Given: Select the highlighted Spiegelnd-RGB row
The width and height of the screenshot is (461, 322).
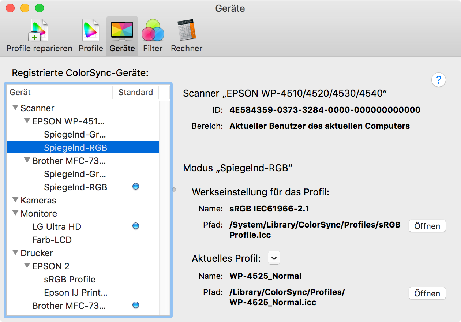Looking at the screenshot, I should tap(83, 147).
